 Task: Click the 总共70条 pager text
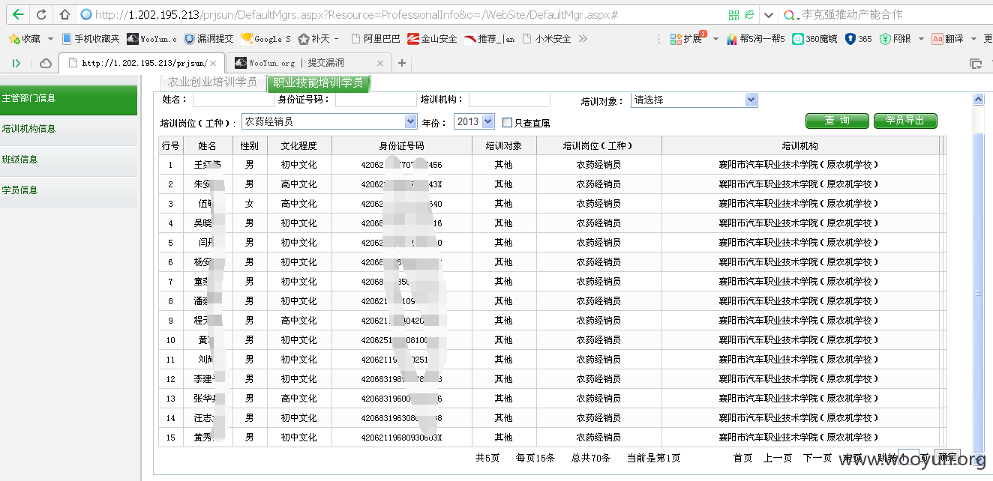[590, 458]
